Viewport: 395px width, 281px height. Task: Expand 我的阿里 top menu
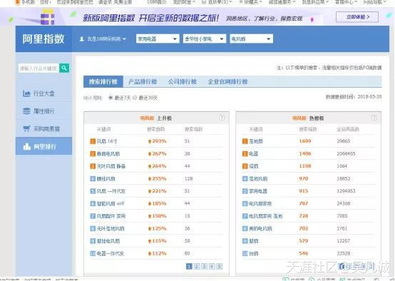click(185, 2)
